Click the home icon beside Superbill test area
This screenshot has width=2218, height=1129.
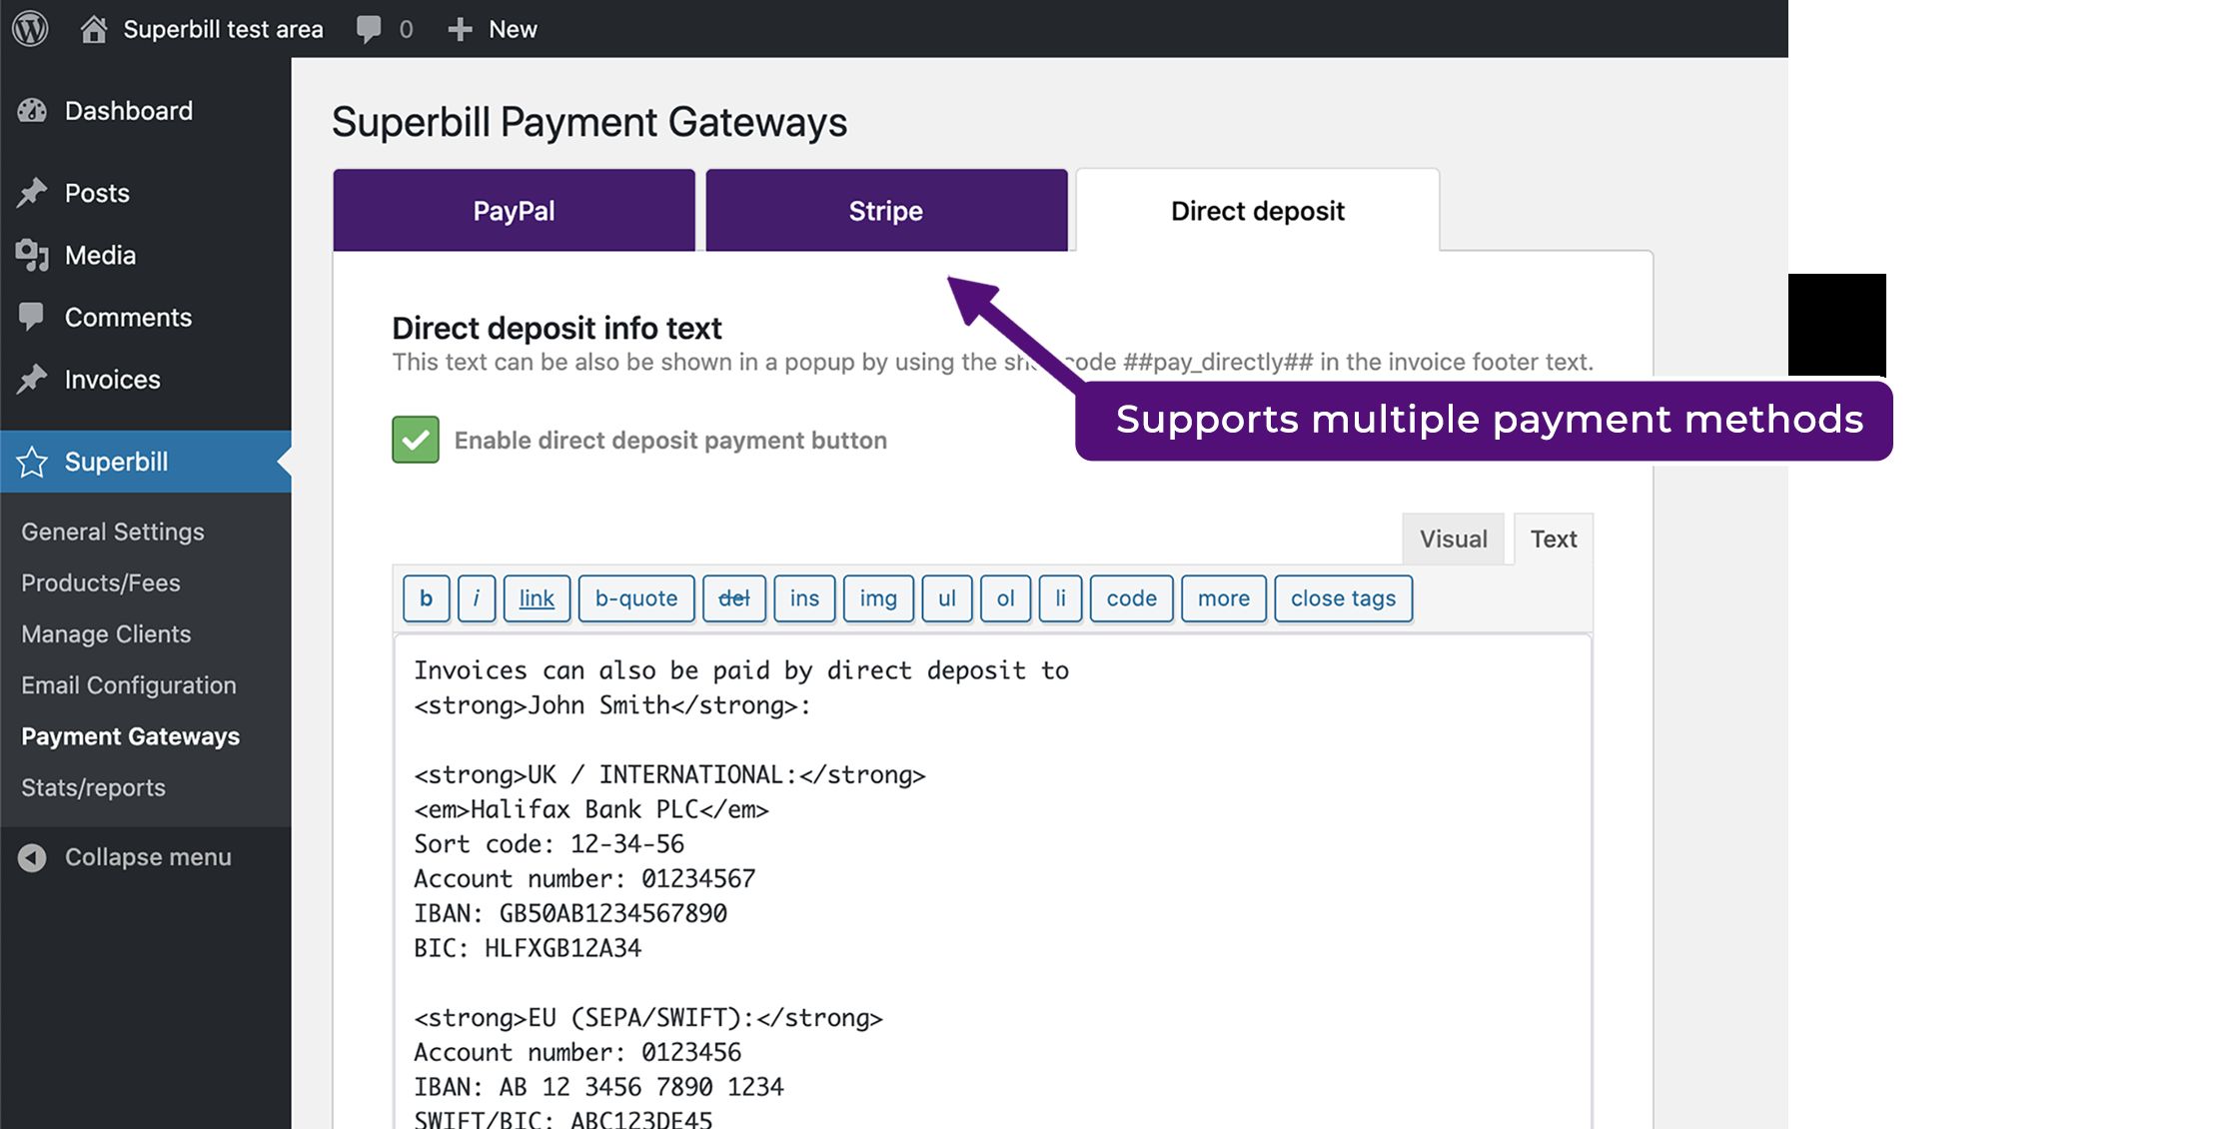coord(93,29)
